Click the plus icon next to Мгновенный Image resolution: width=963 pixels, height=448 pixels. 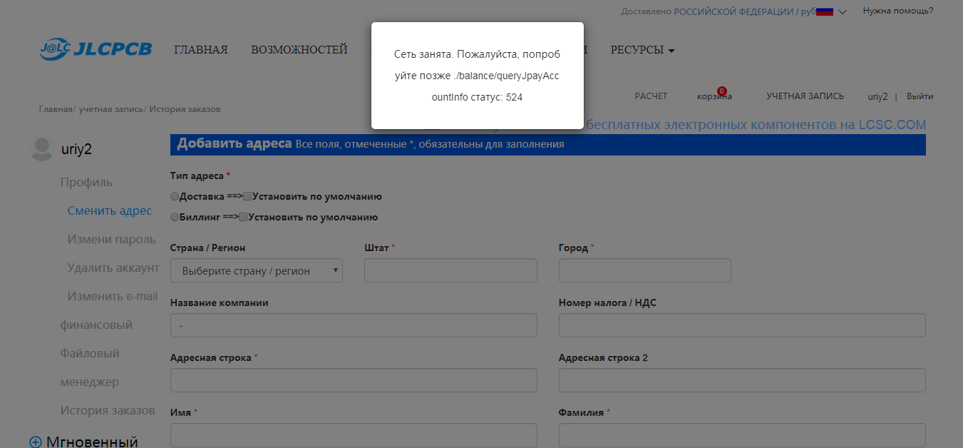click(36, 442)
